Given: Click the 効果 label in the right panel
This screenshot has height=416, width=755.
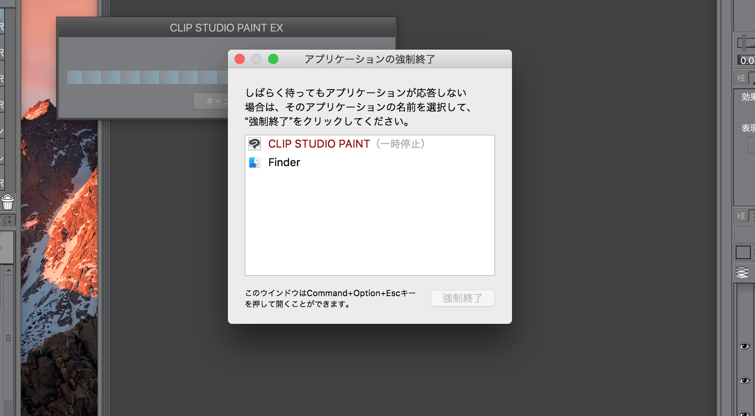Looking at the screenshot, I should [748, 97].
